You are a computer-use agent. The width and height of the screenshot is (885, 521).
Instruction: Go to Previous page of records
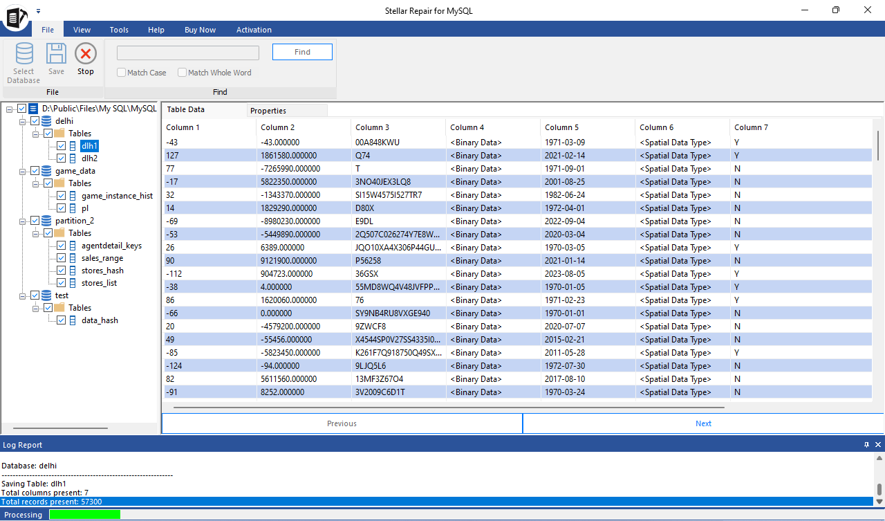342,423
